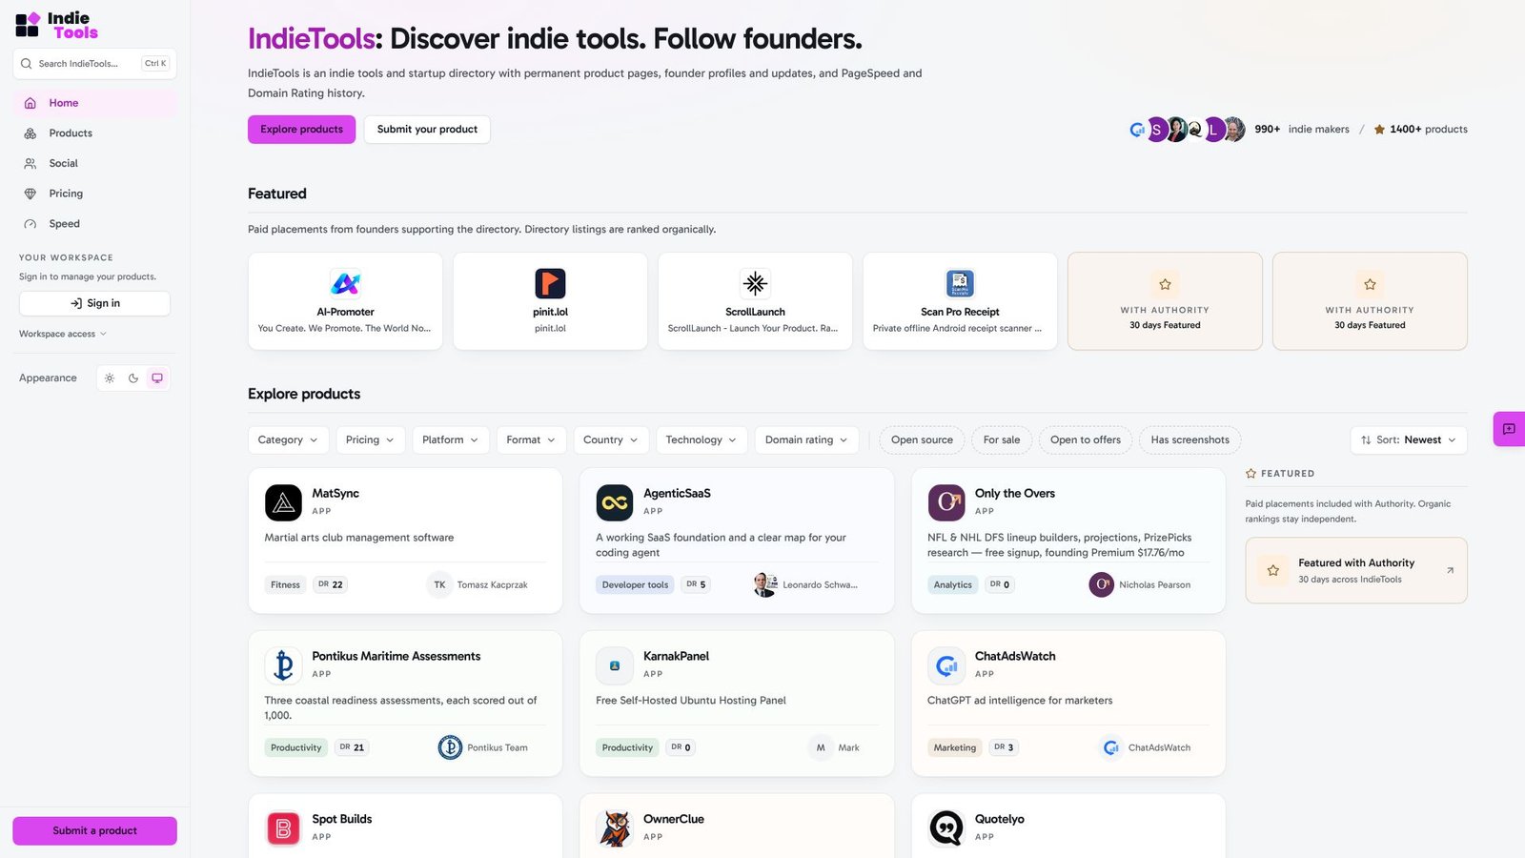Expand the Category filter dropdown
Viewport: 1525px width, 858px height.
click(x=288, y=439)
